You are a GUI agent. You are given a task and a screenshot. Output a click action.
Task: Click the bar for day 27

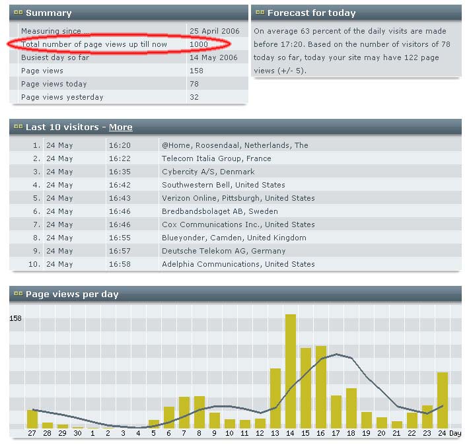32,419
